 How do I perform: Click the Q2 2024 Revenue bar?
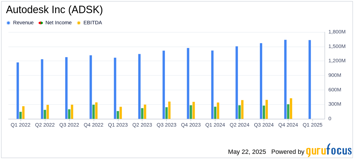point(237,82)
